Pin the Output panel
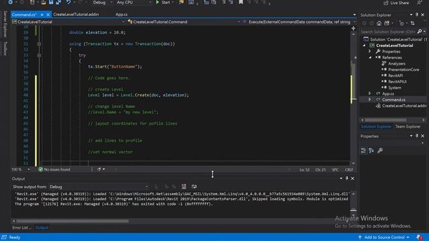The height and width of the screenshot is (241, 429). (347, 179)
